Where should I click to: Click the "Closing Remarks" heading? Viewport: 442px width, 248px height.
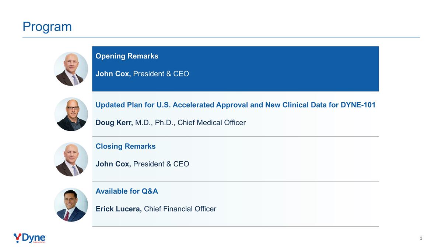[x=126, y=146]
